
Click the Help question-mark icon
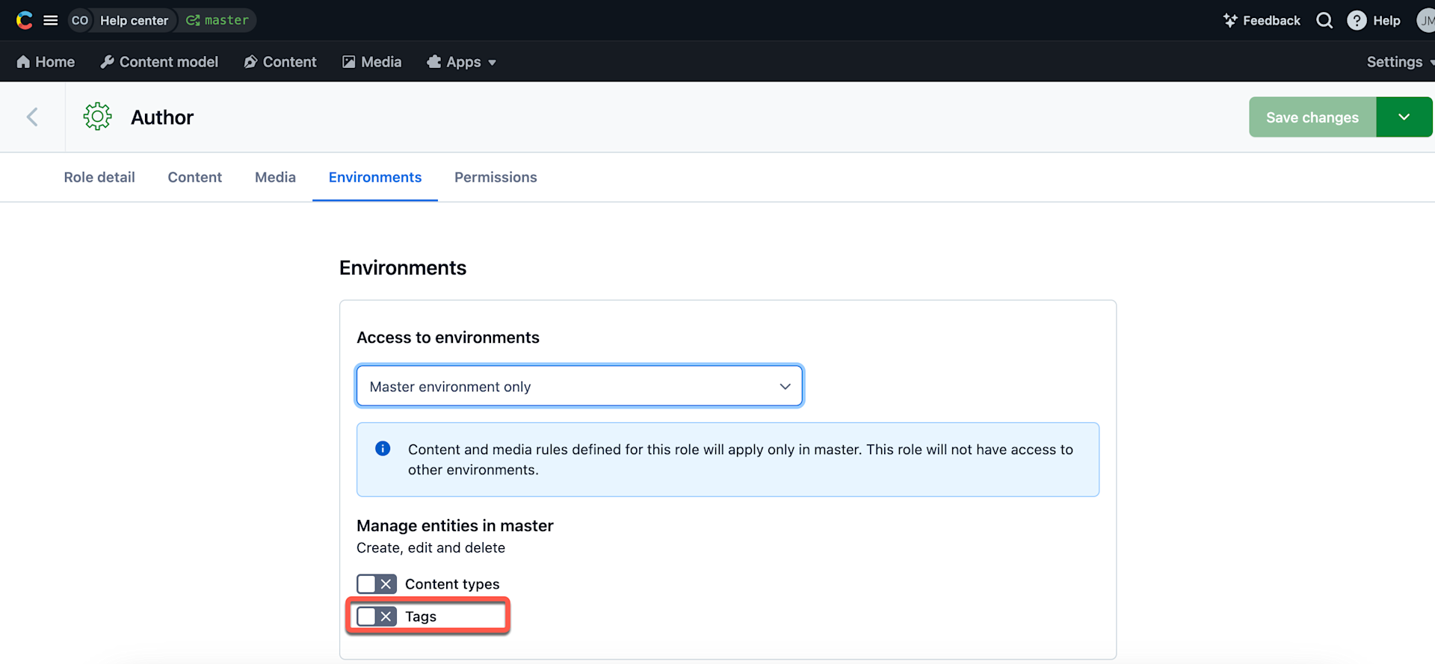point(1357,20)
